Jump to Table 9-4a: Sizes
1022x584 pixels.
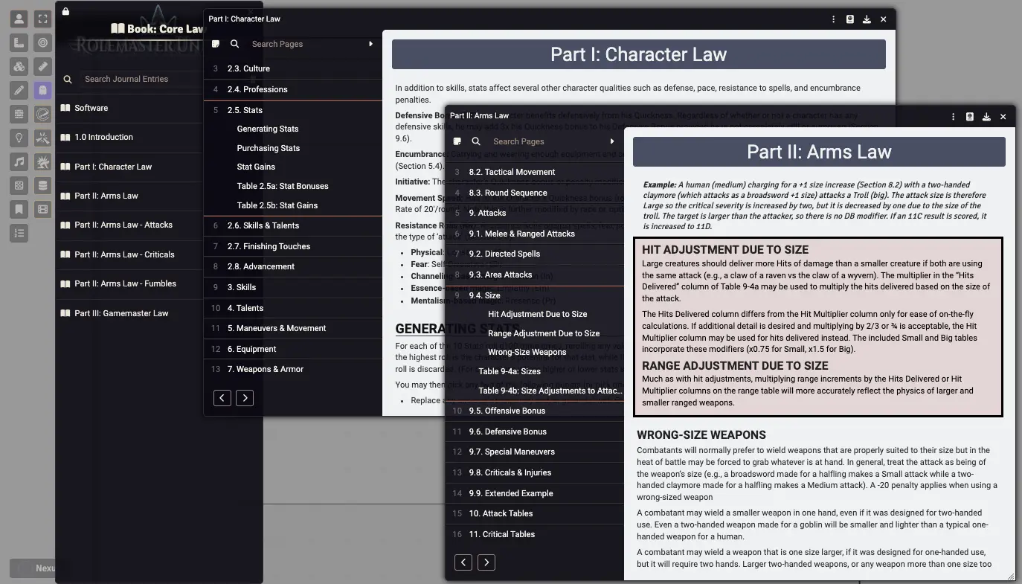(510, 371)
